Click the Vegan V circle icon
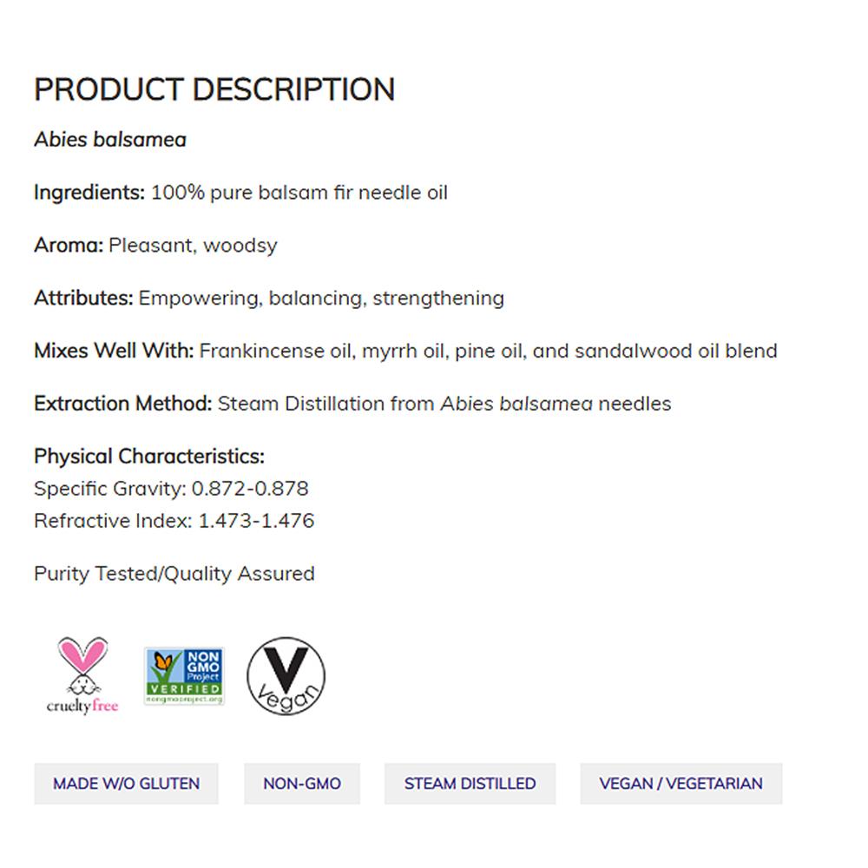868x868 pixels. pos(286,675)
